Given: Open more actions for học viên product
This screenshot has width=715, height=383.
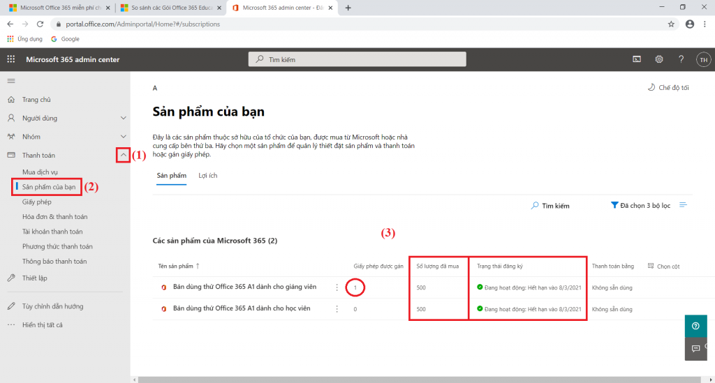Looking at the screenshot, I should [337, 309].
